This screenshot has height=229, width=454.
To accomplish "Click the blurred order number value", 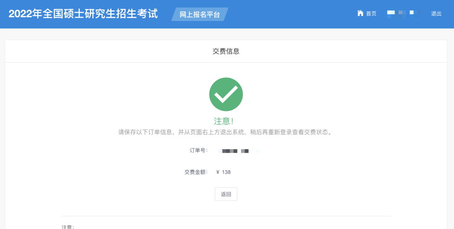I will coord(239,151).
